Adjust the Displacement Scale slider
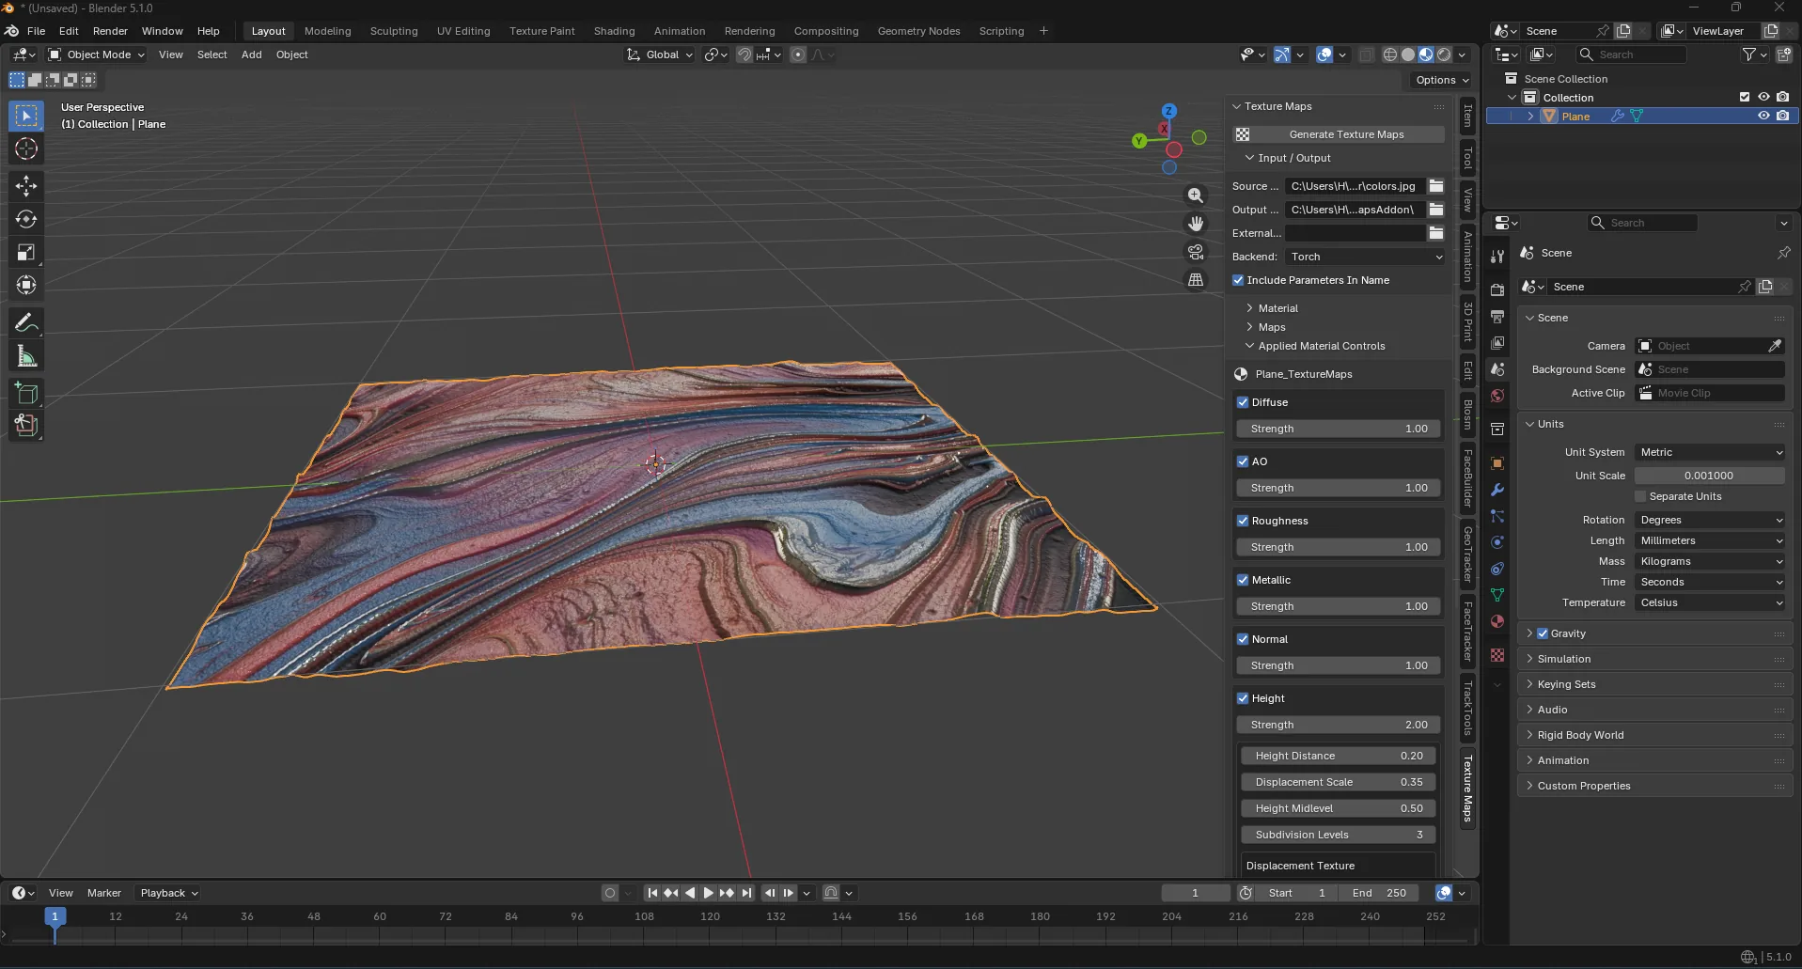This screenshot has height=969, width=1802. (x=1339, y=782)
